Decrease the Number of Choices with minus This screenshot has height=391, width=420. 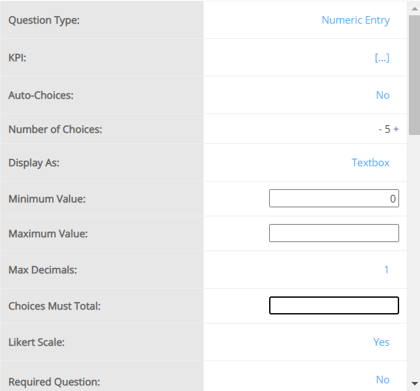coord(380,129)
